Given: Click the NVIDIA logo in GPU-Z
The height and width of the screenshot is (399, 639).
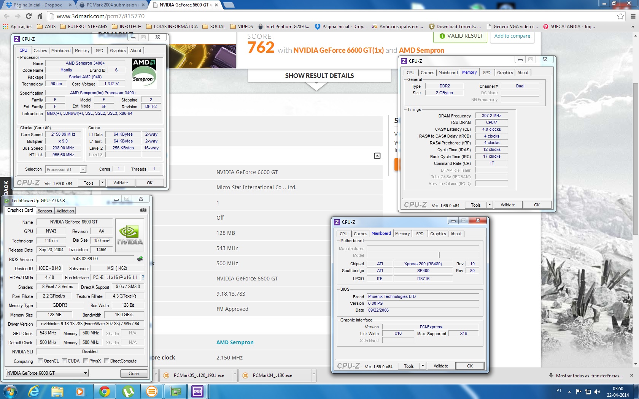Looking at the screenshot, I should 130,235.
